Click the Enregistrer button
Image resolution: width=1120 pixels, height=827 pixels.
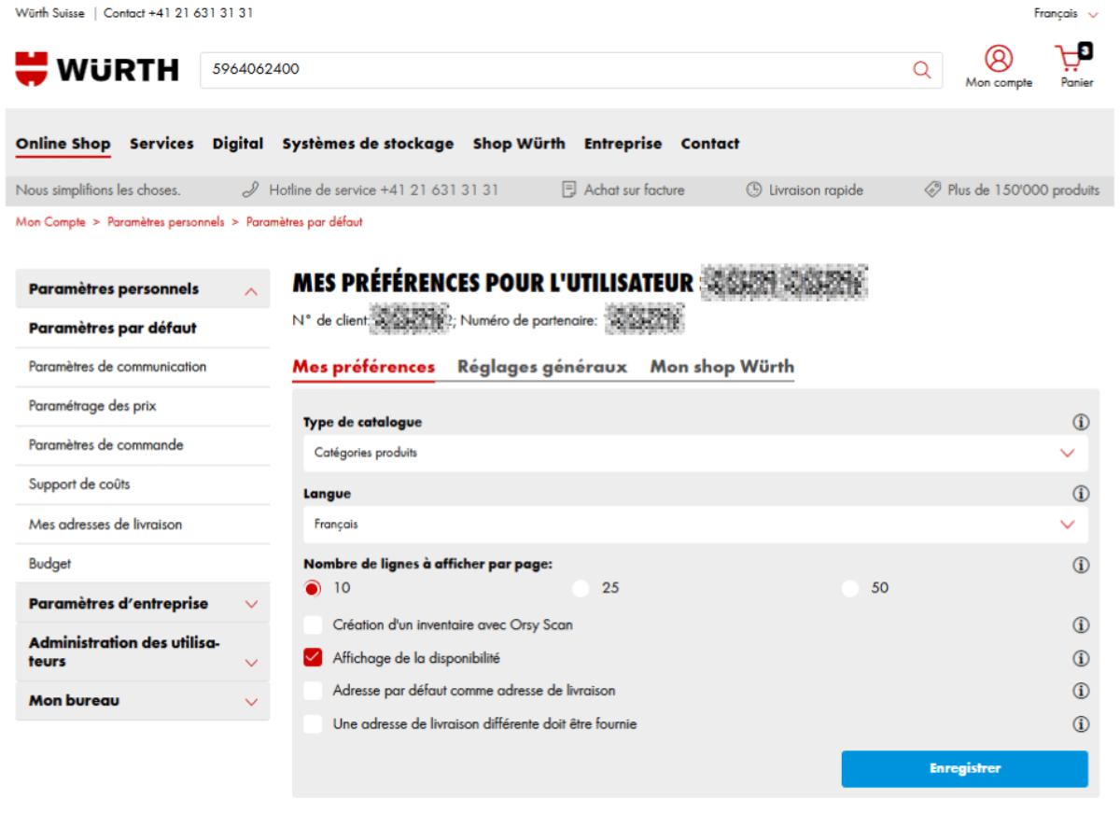click(x=965, y=769)
